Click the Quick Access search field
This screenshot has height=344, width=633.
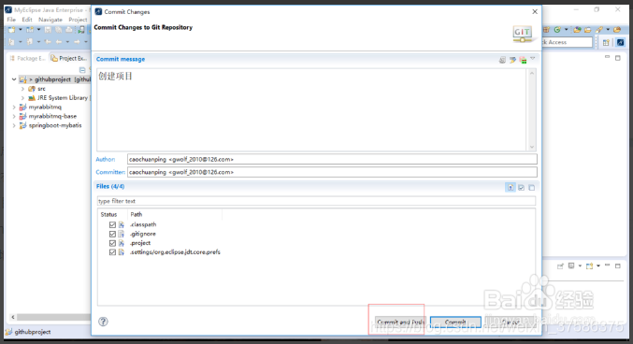click(568, 42)
